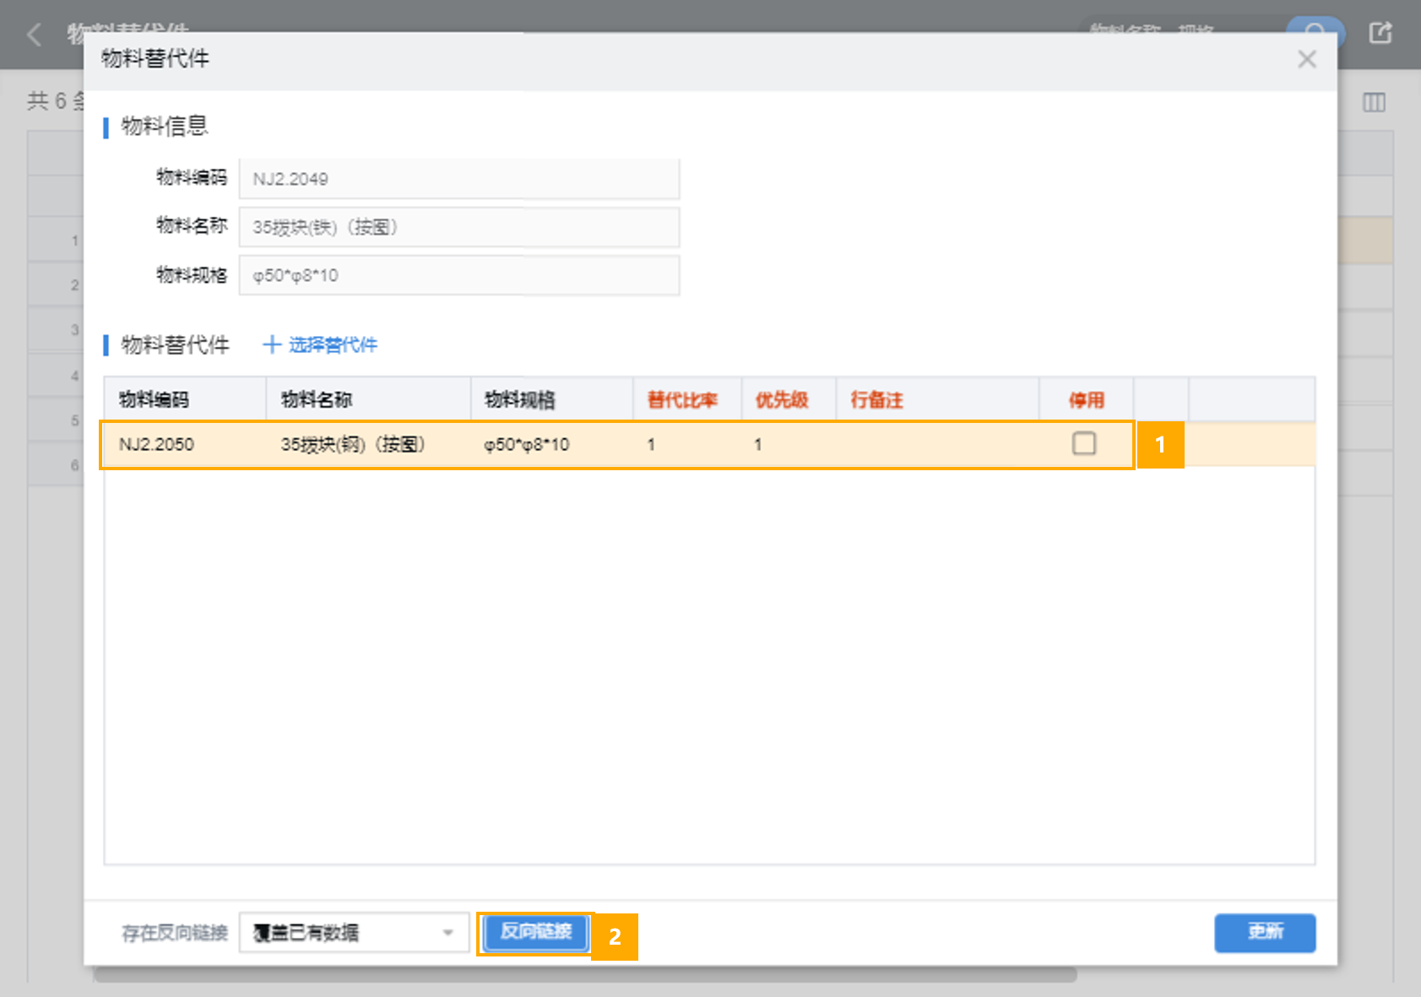Open the 覆盖已有数据 dropdown
The width and height of the screenshot is (1421, 997).
point(354,933)
